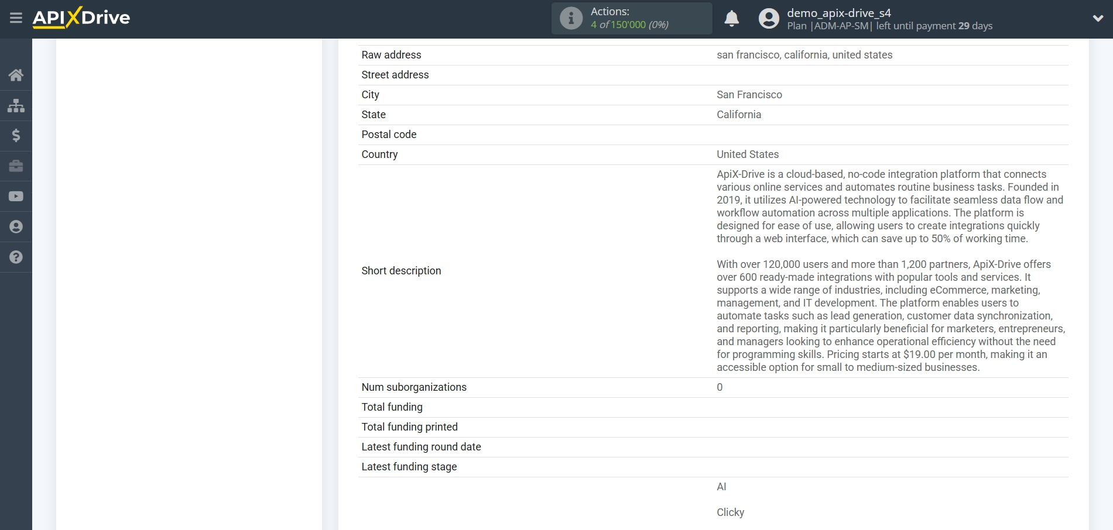The image size is (1113, 530).
Task: Open the Home dashboard icon in sidebar
Action: (16, 75)
